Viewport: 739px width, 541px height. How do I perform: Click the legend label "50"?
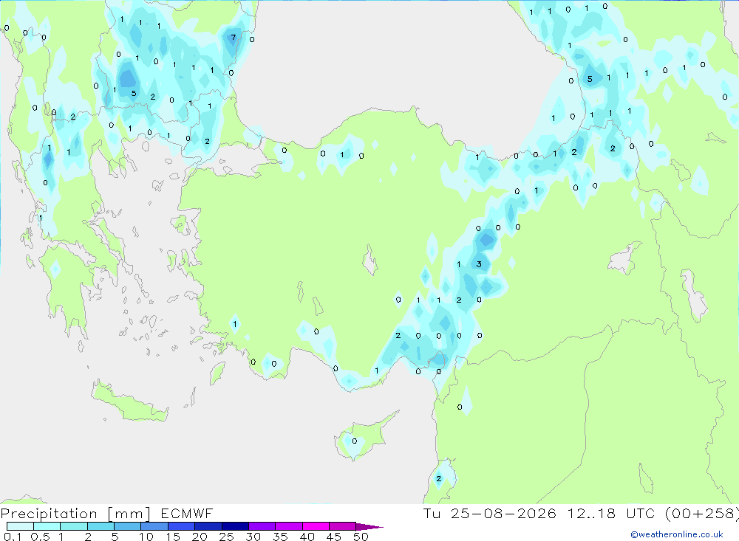click(361, 537)
